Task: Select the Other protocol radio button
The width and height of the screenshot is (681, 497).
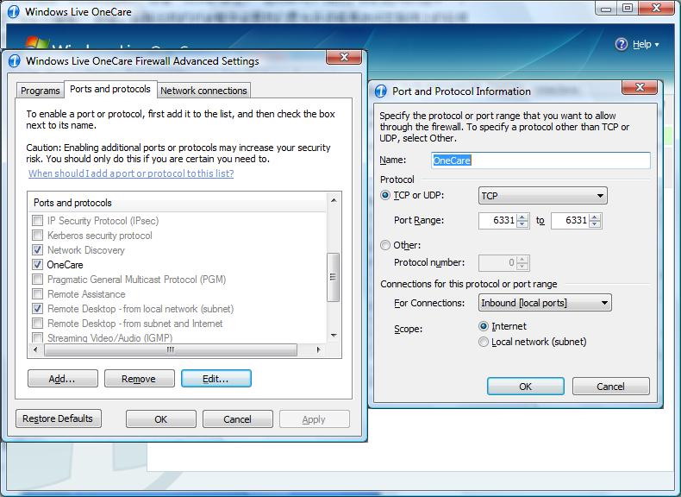Action: click(x=385, y=245)
